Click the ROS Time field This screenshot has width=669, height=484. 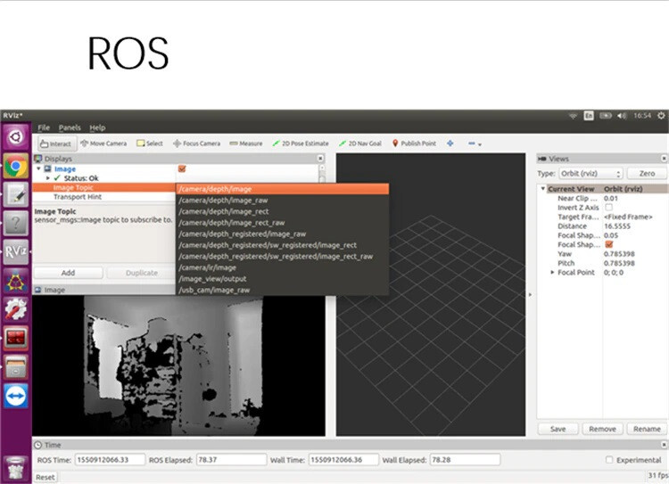point(110,460)
